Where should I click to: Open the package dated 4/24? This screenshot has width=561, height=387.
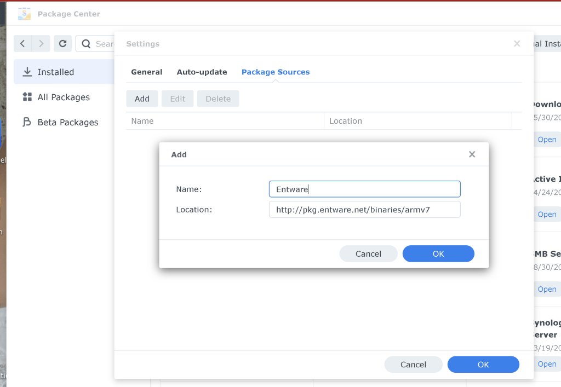[547, 215]
